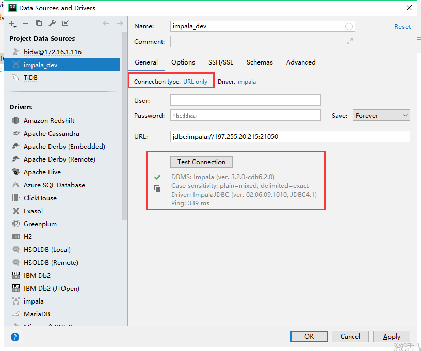Expand the Comment field editor
Image resolution: width=421 pixels, height=351 pixels.
click(349, 42)
